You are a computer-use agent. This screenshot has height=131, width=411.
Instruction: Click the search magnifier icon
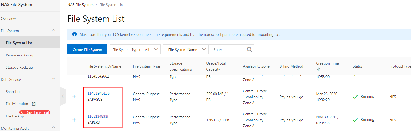click(249, 50)
